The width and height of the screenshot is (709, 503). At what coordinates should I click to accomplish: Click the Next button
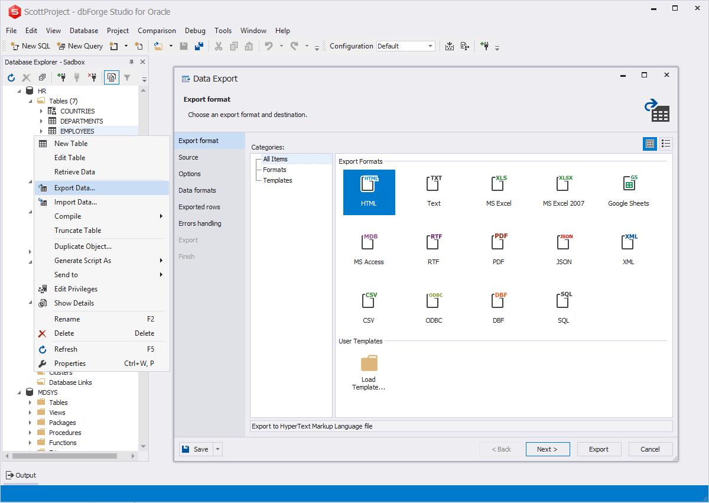pos(547,449)
